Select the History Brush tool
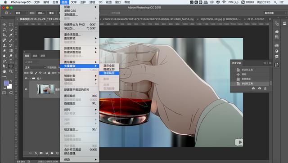288x163 pixels. click(11, 45)
